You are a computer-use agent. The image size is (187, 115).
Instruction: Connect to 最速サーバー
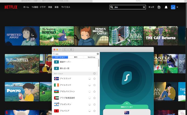click(x=75, y=62)
